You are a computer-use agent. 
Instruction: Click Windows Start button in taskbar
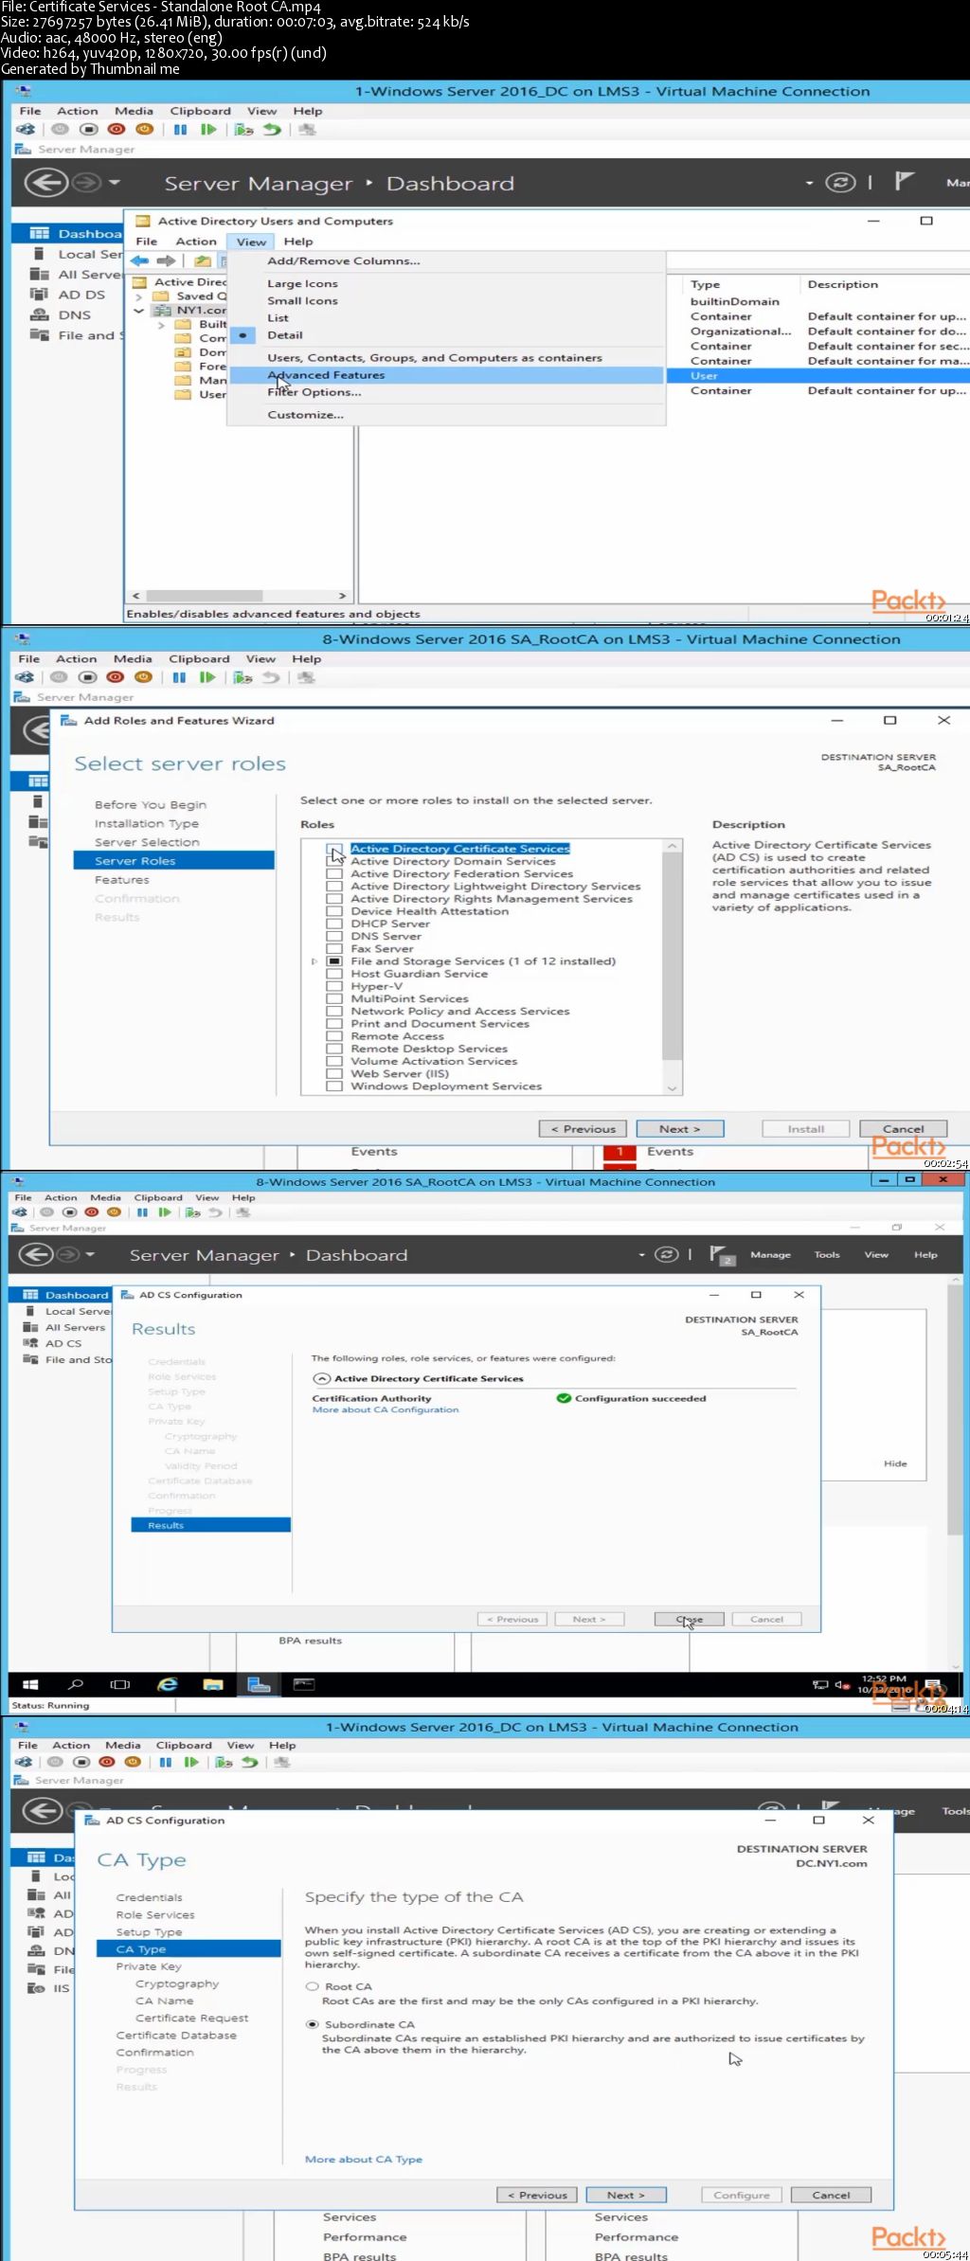[x=30, y=1684]
